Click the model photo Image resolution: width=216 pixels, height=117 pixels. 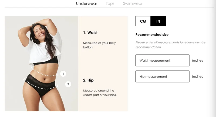42,64
